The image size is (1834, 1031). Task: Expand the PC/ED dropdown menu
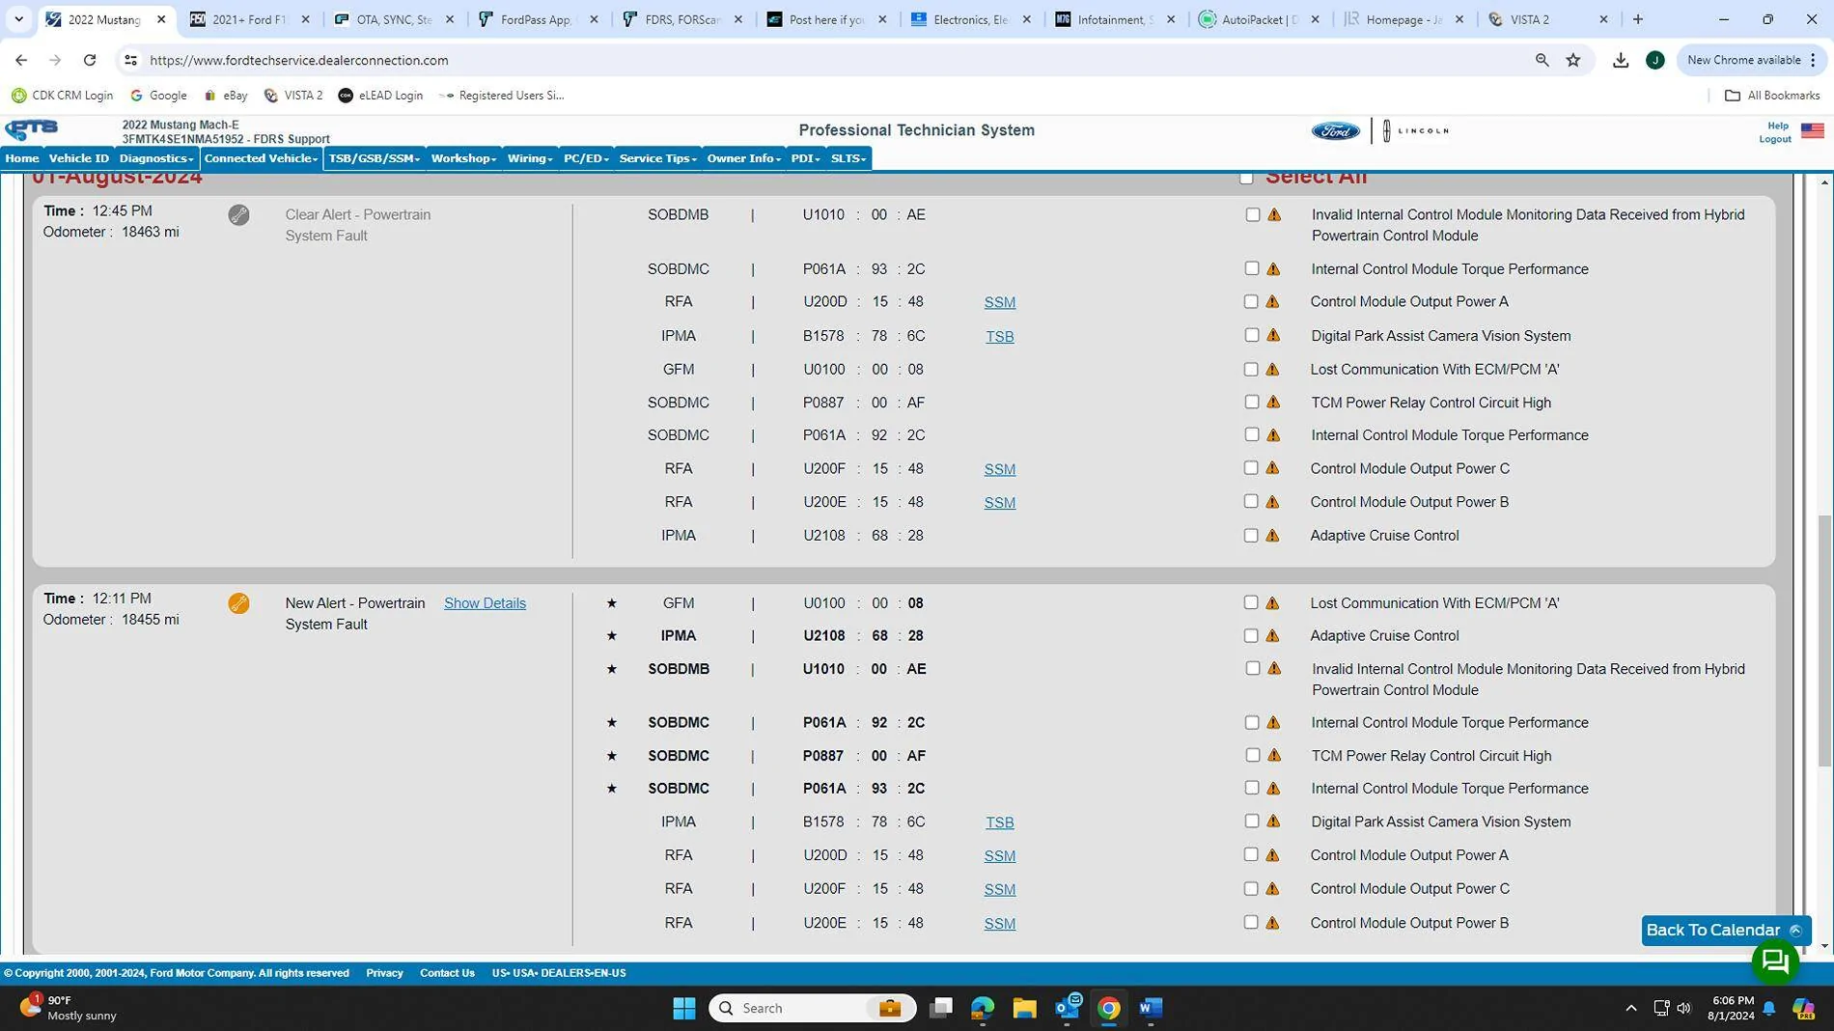click(586, 158)
